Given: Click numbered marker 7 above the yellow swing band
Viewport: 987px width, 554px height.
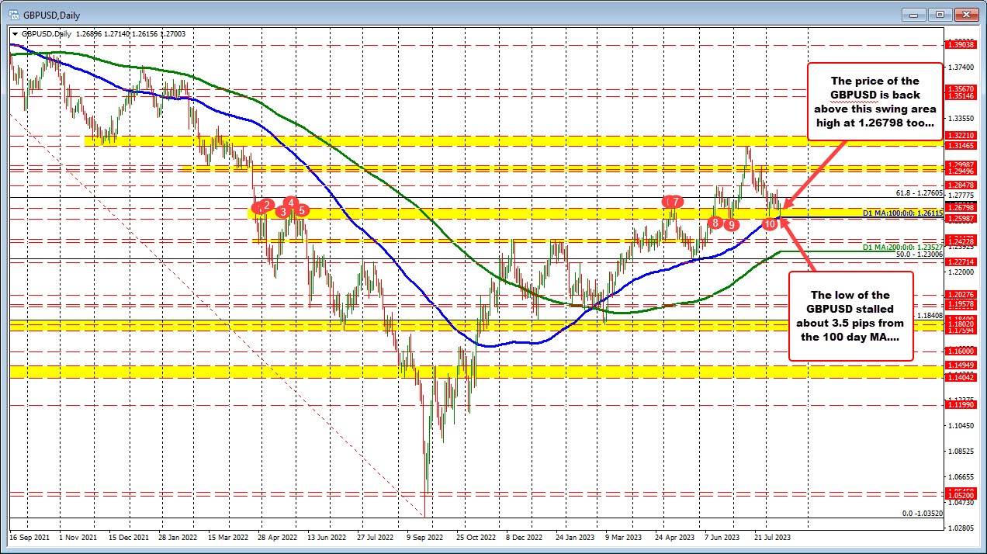Looking at the screenshot, I should click(x=674, y=201).
